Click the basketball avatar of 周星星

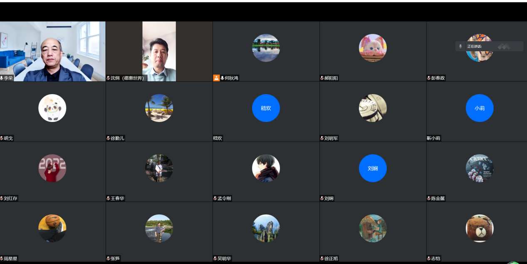52,228
